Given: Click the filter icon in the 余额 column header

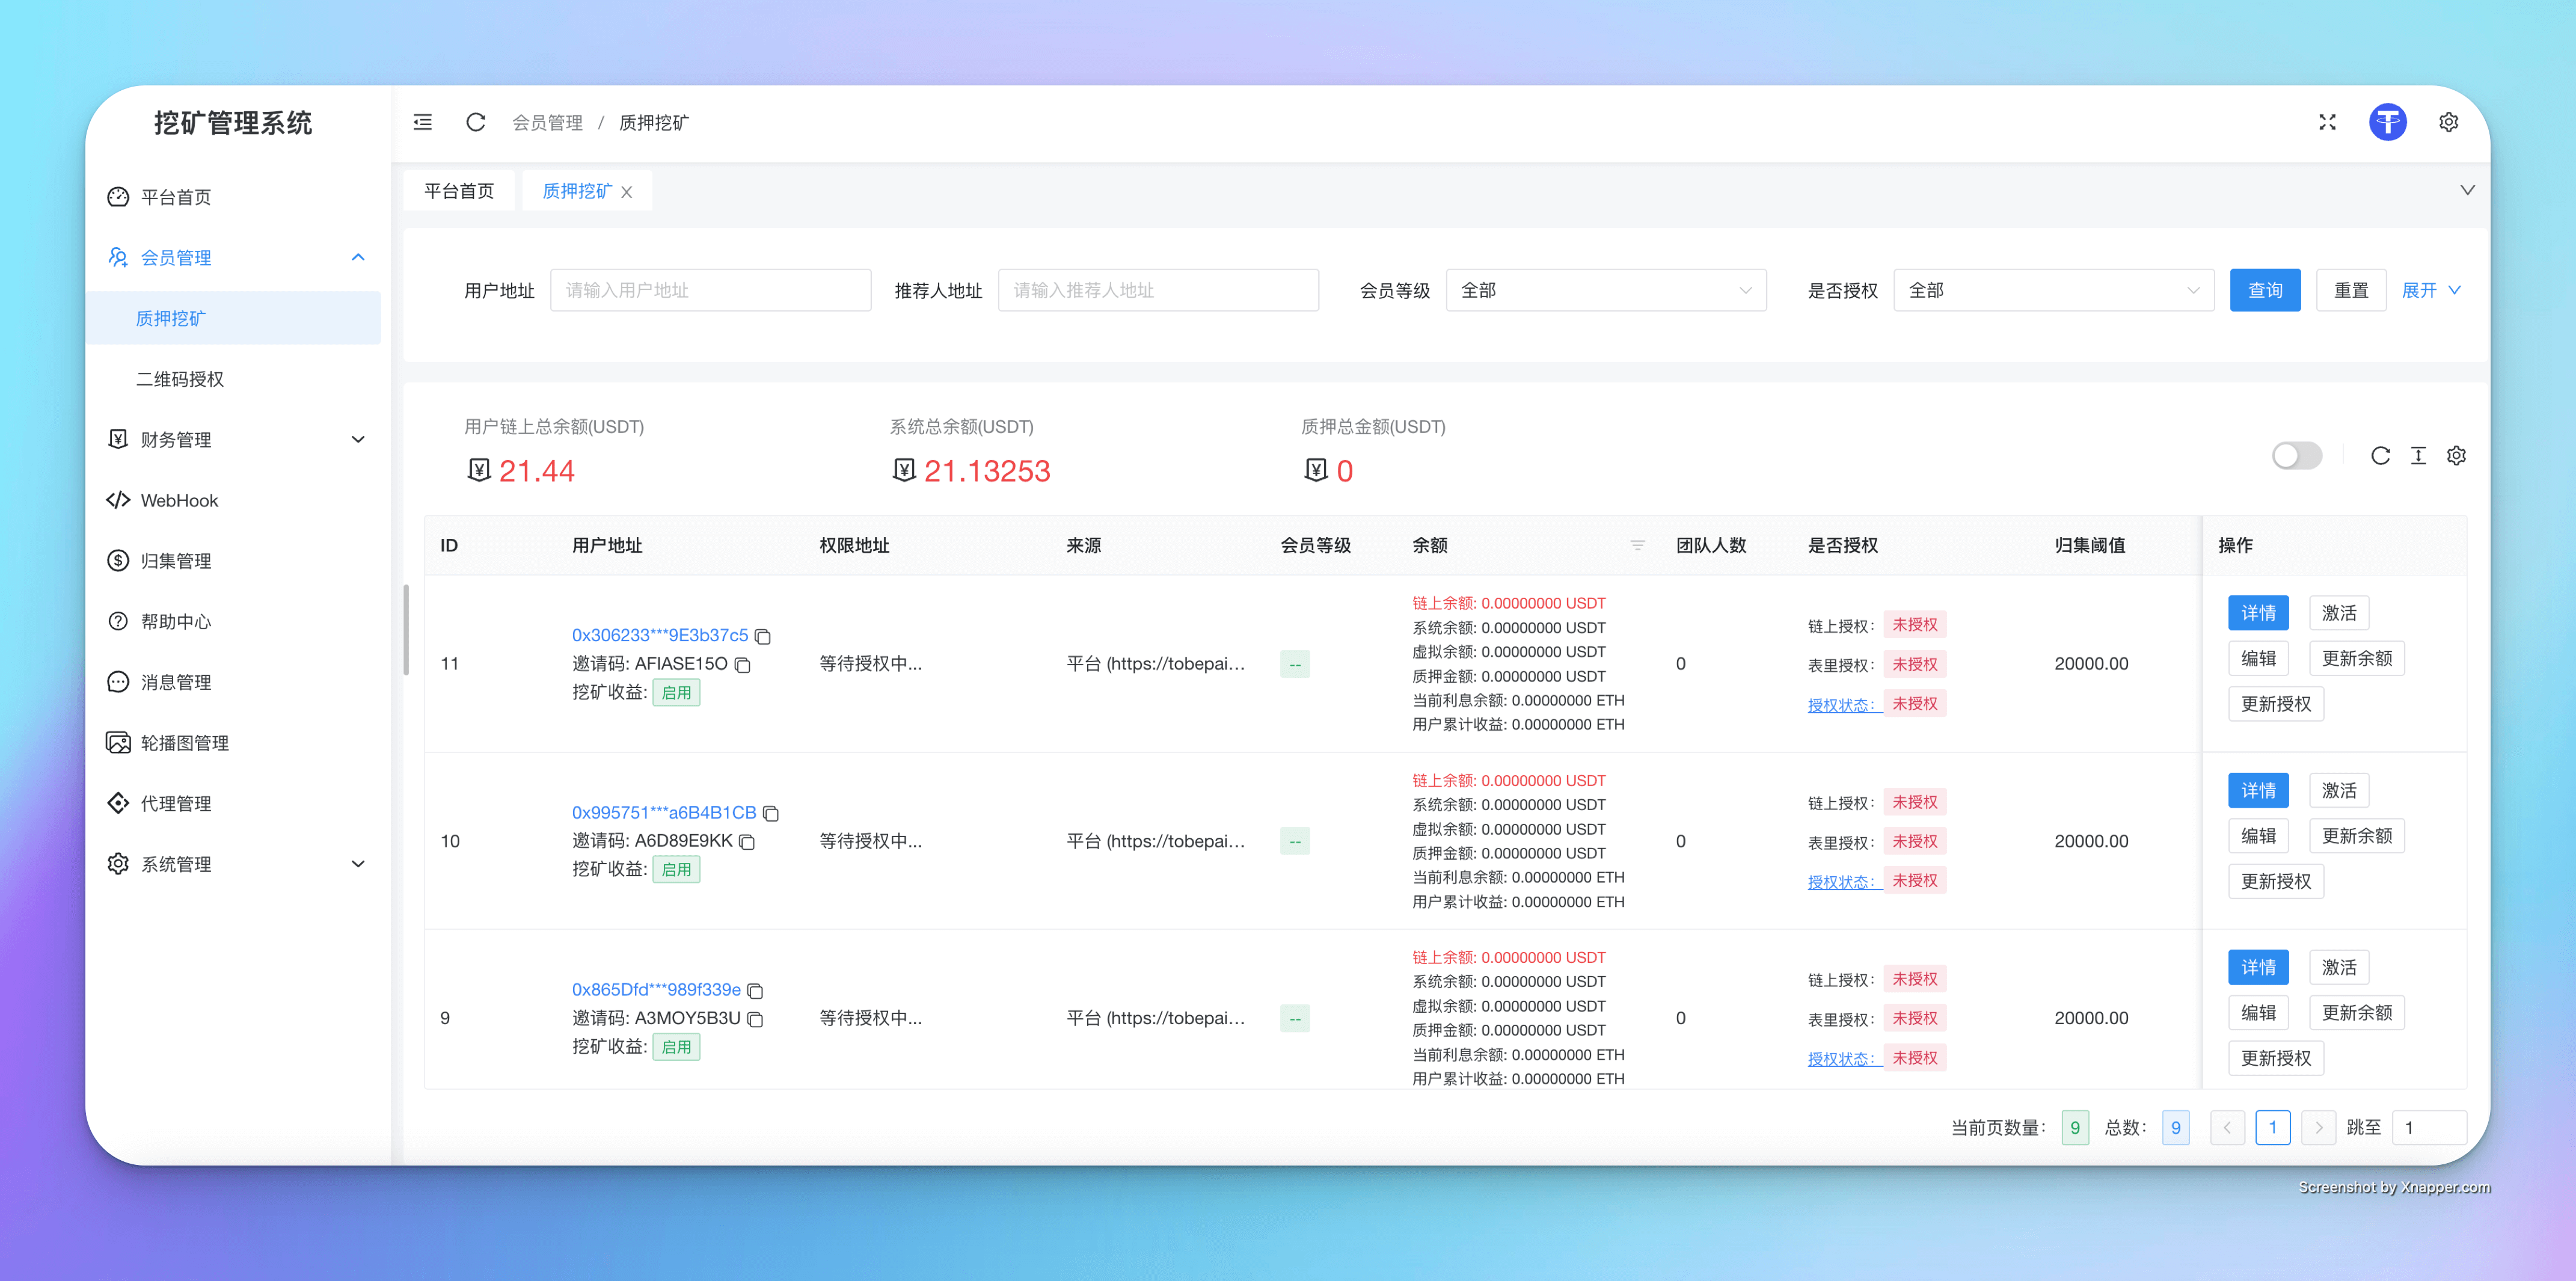Looking at the screenshot, I should point(1637,545).
